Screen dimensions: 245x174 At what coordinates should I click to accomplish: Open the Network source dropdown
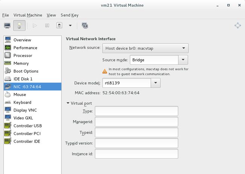(x=145, y=48)
